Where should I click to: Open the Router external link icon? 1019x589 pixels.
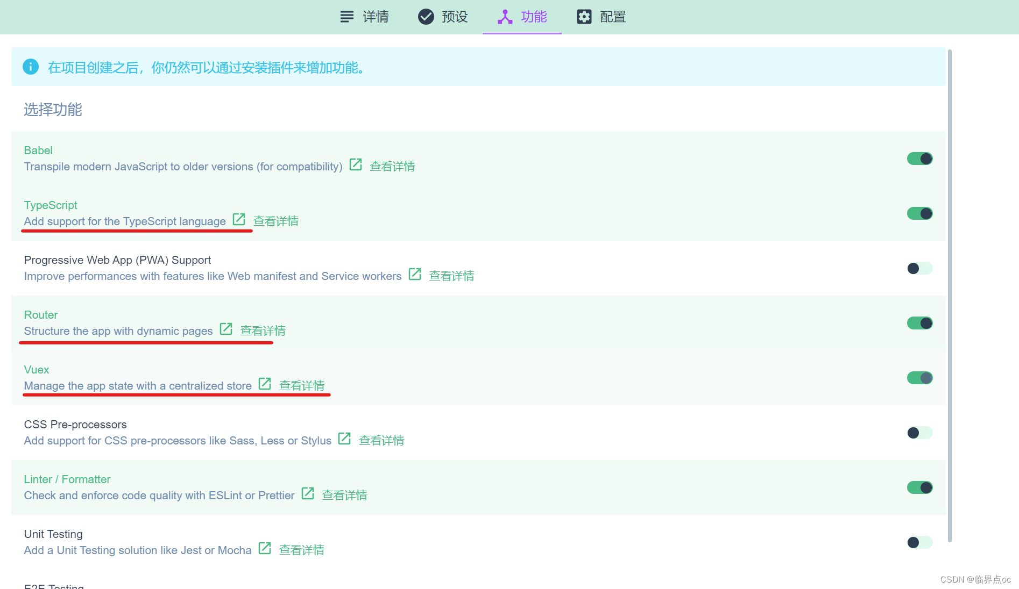coord(226,329)
